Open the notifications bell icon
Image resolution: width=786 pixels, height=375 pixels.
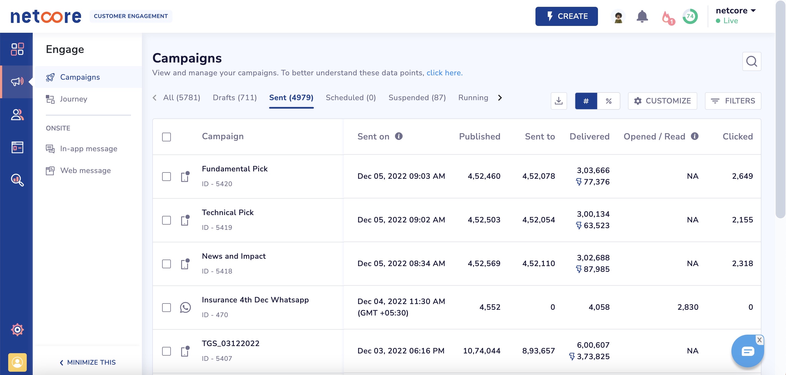point(642,16)
